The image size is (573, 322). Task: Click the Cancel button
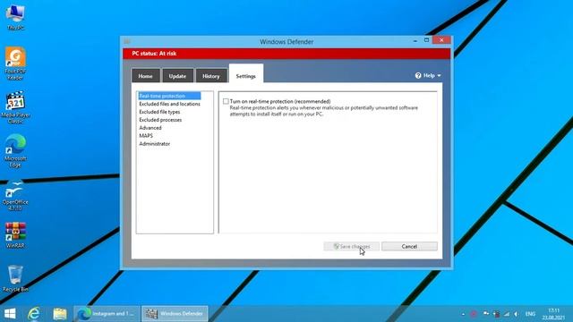(x=409, y=247)
